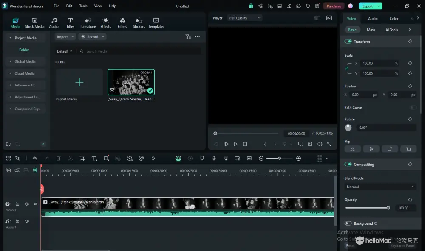Open the Tools menu
The width and height of the screenshot is (425, 251).
pos(83,6)
